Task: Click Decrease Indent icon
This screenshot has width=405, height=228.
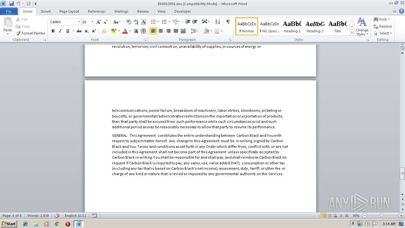Action: click(x=188, y=22)
